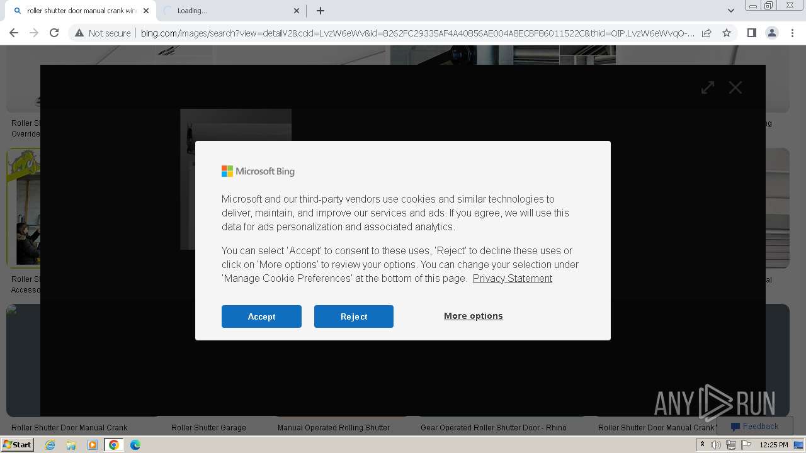Screen dimensions: 806x453
Task: Expand the image viewer to full screen
Action: click(708, 87)
